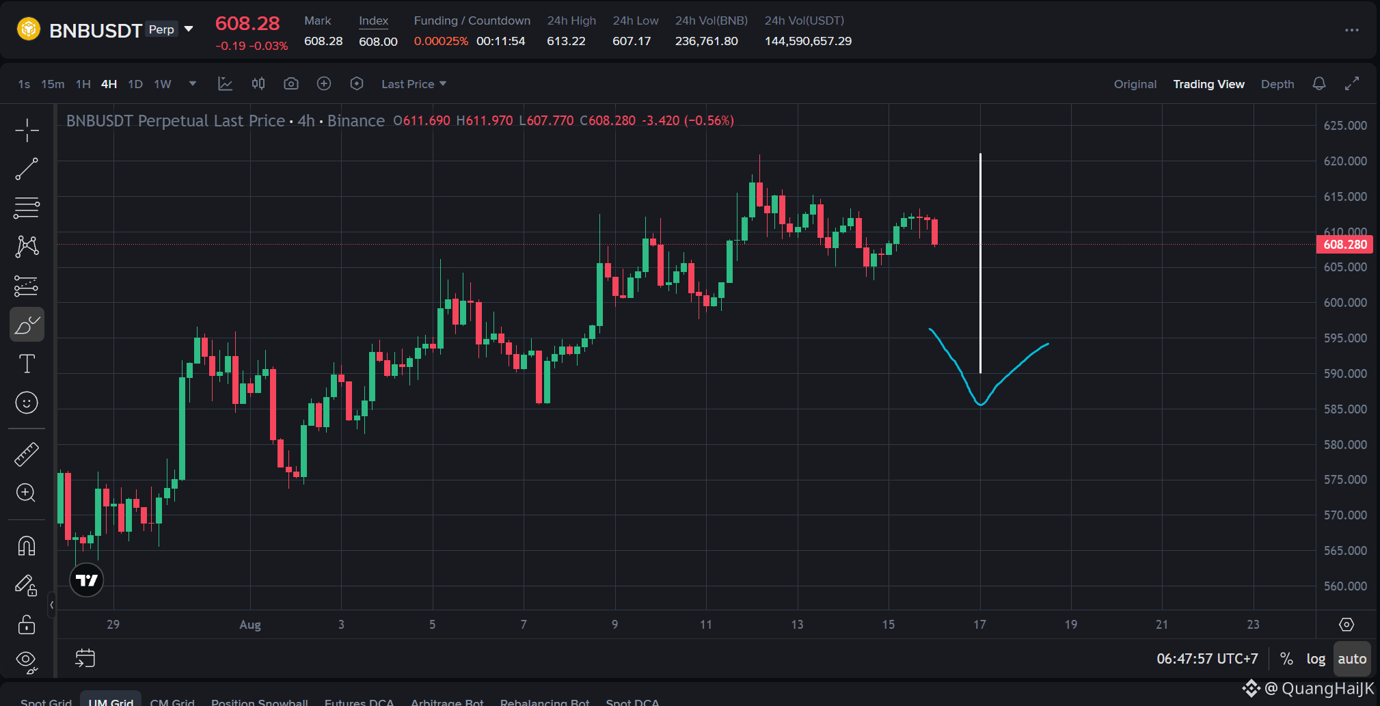Click the plus circle compare icon

[324, 83]
